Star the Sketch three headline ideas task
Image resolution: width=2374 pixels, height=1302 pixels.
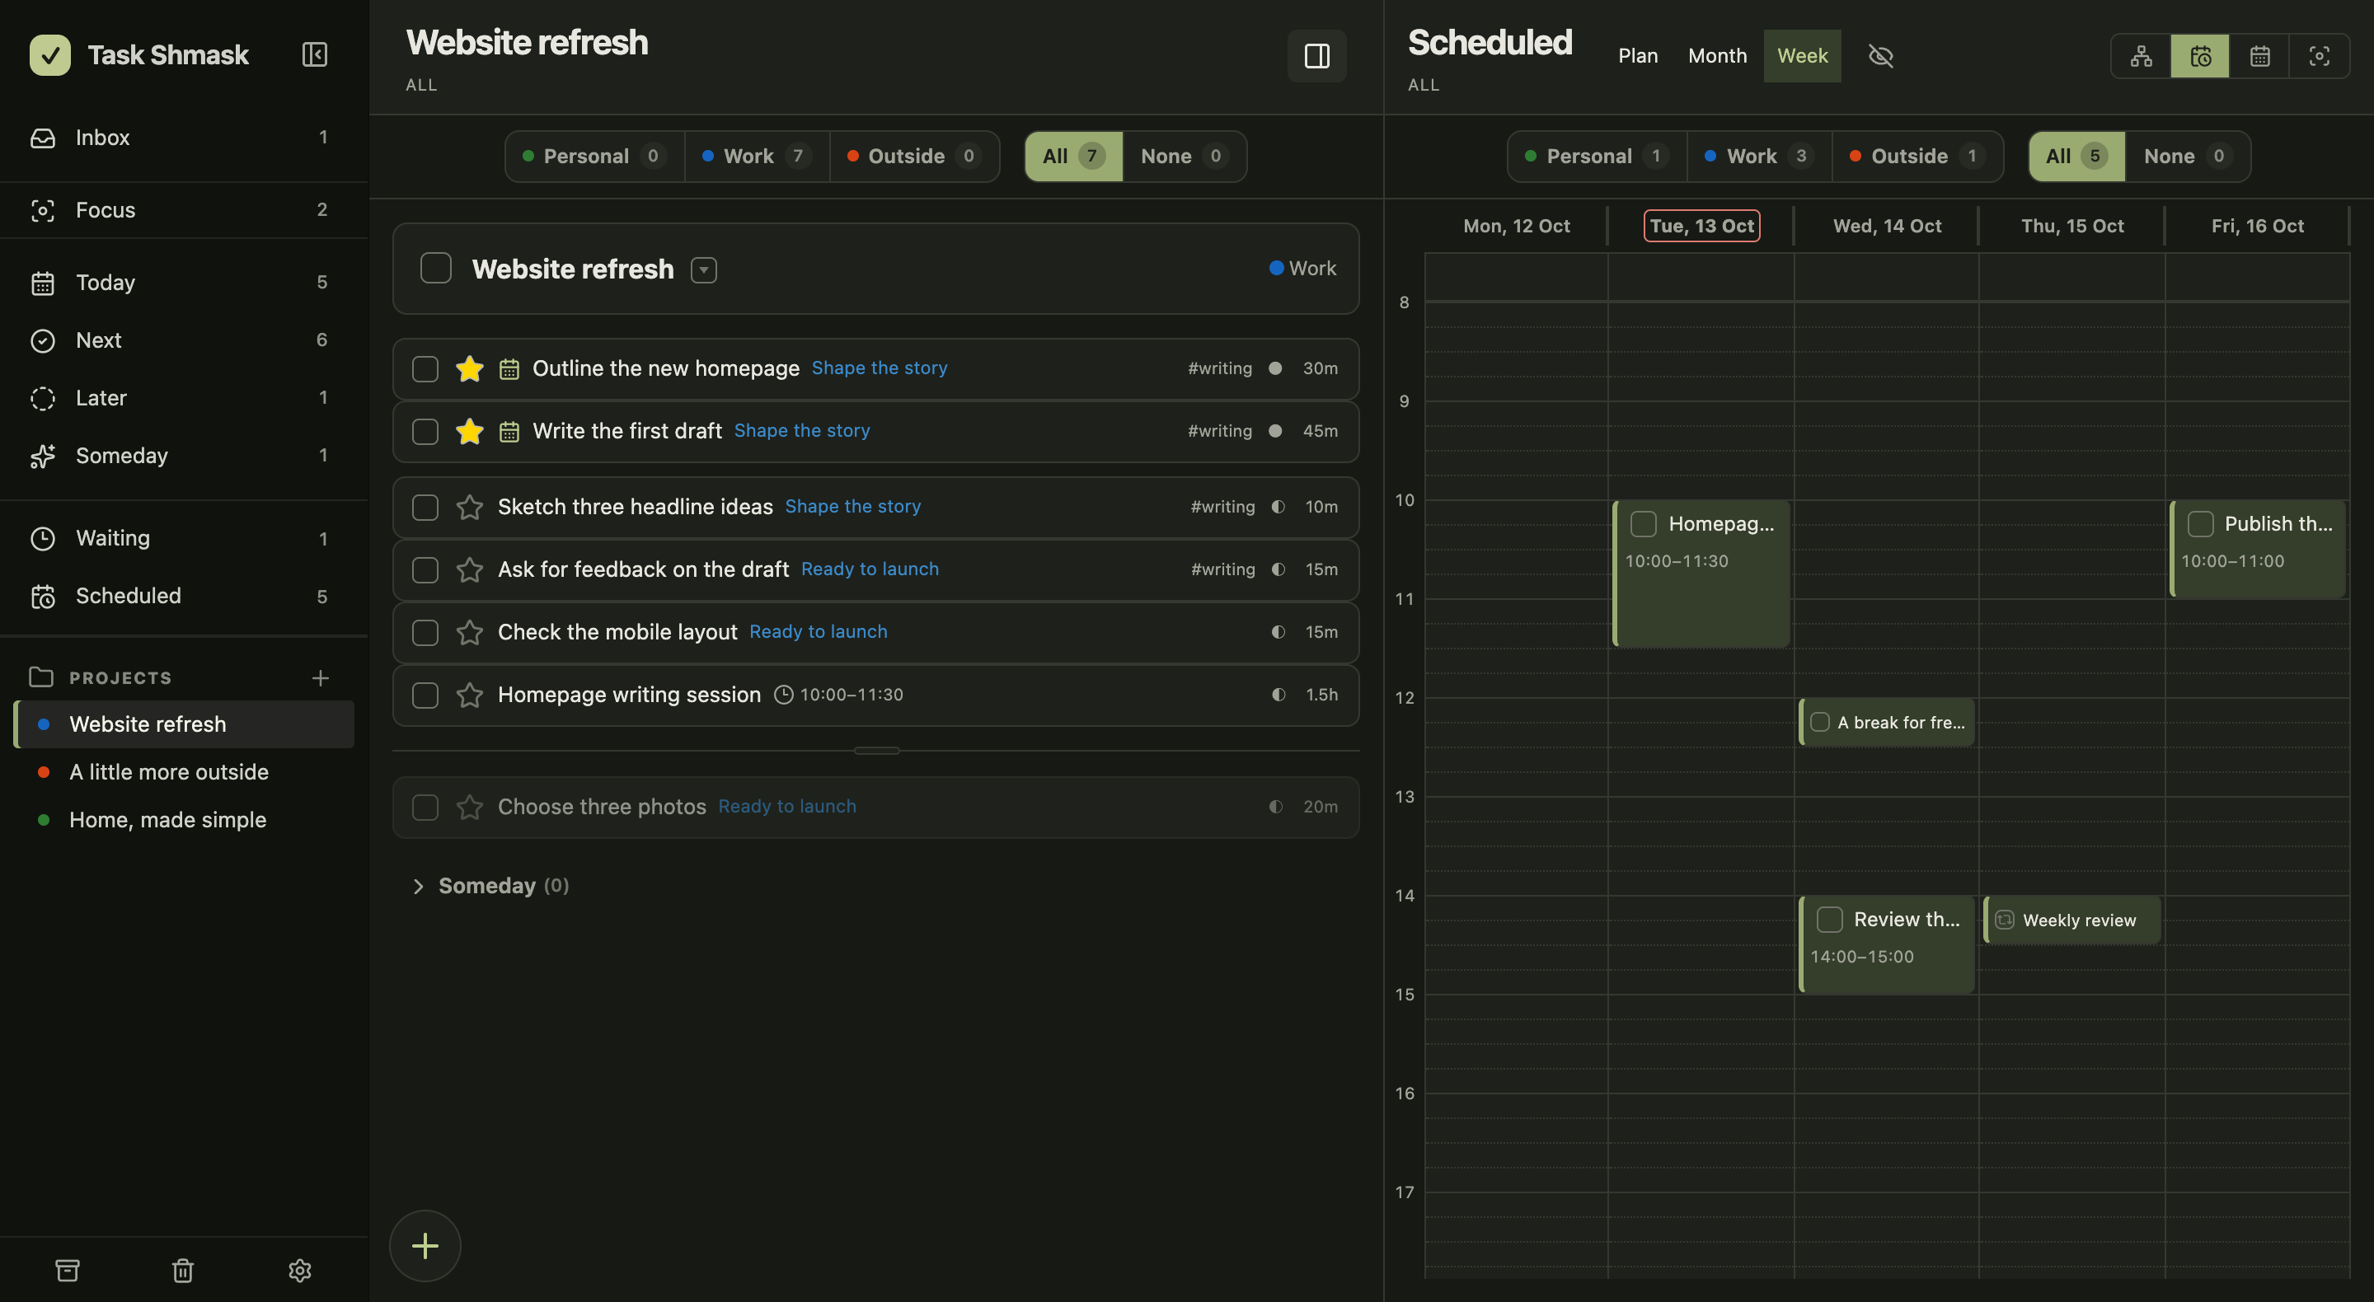pos(469,507)
